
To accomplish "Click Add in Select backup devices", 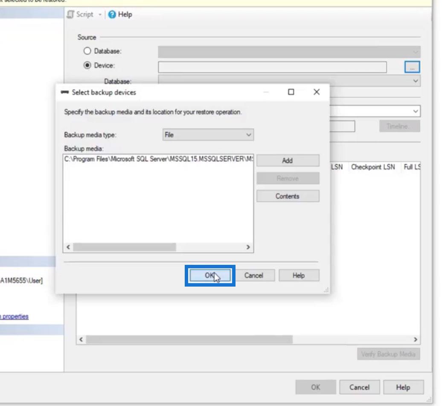I will coord(288,161).
